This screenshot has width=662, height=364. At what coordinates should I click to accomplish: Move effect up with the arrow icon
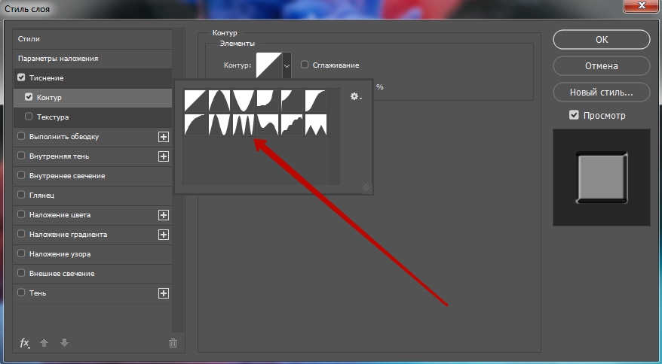(44, 343)
